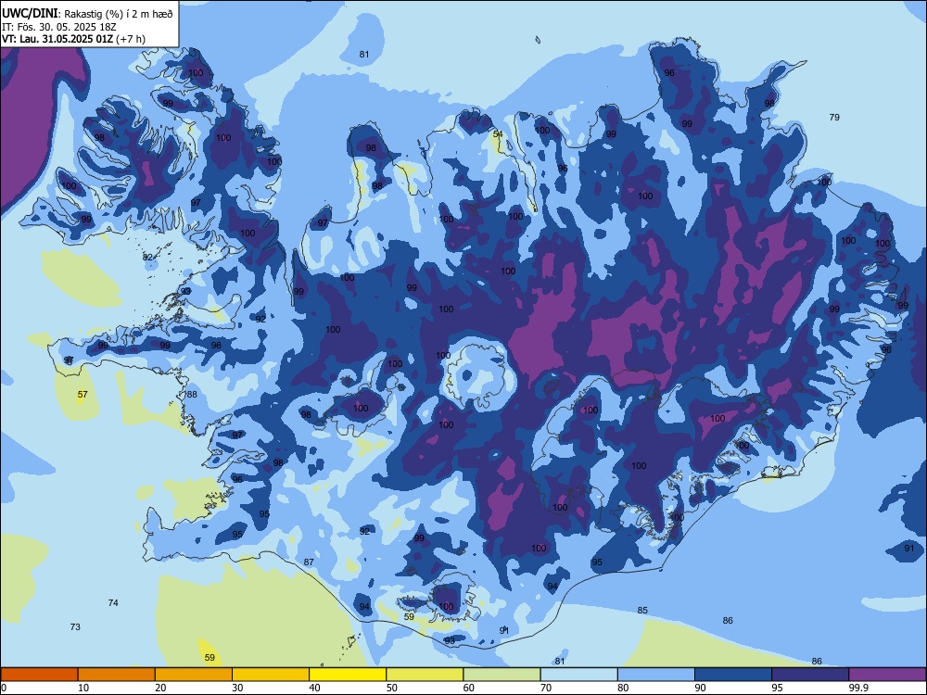The image size is (927, 695).
Task: Select the dark indigo 95–99.9 legend swatch
Action: pyautogui.click(x=810, y=675)
